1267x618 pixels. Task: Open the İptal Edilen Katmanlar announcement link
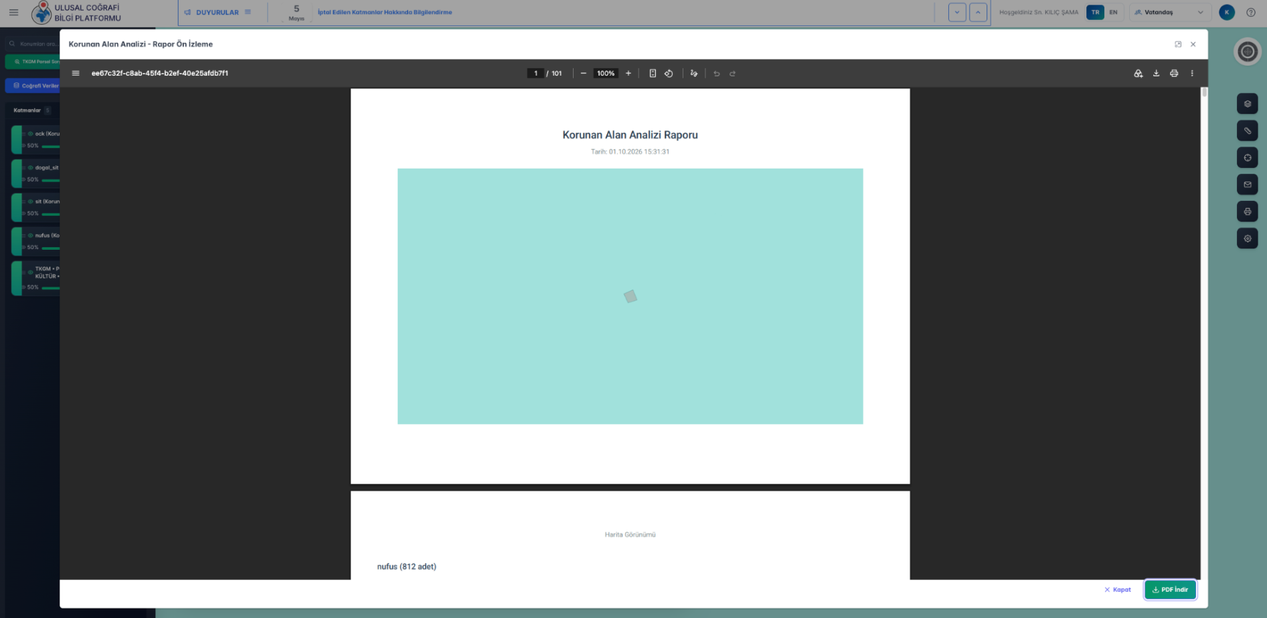pos(385,12)
